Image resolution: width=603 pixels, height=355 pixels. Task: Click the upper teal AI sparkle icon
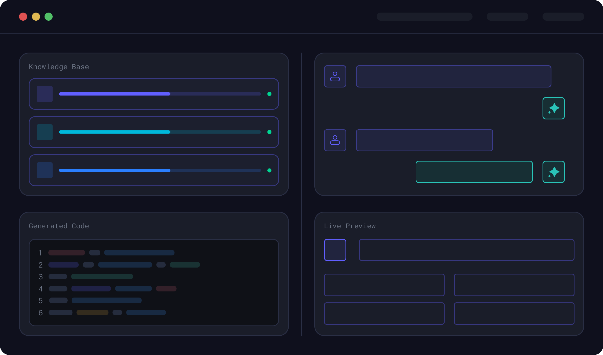(554, 108)
